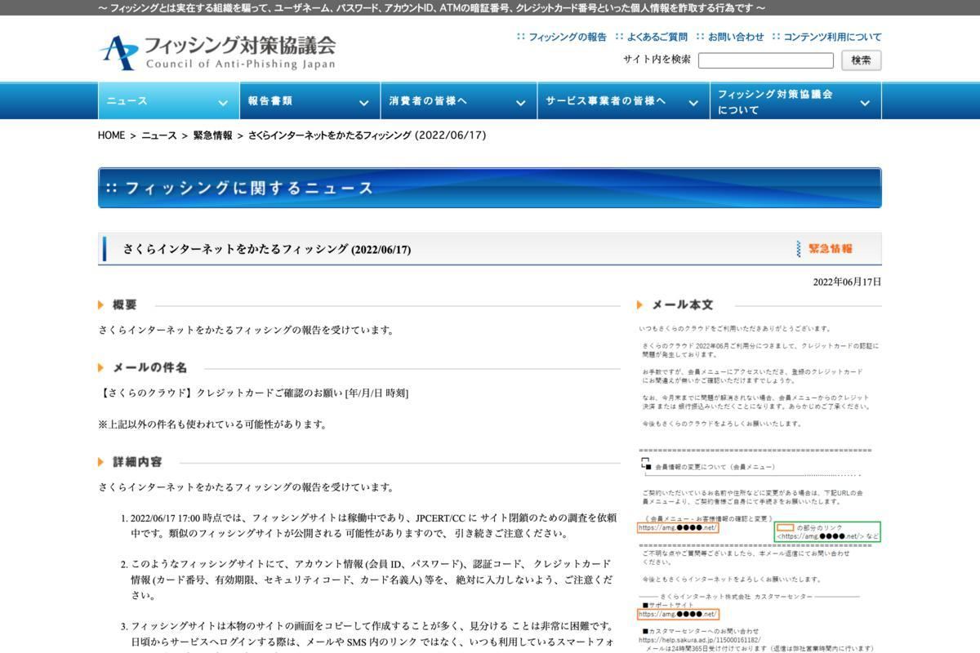
Task: Click the 概要 section heading
Action: (x=125, y=304)
